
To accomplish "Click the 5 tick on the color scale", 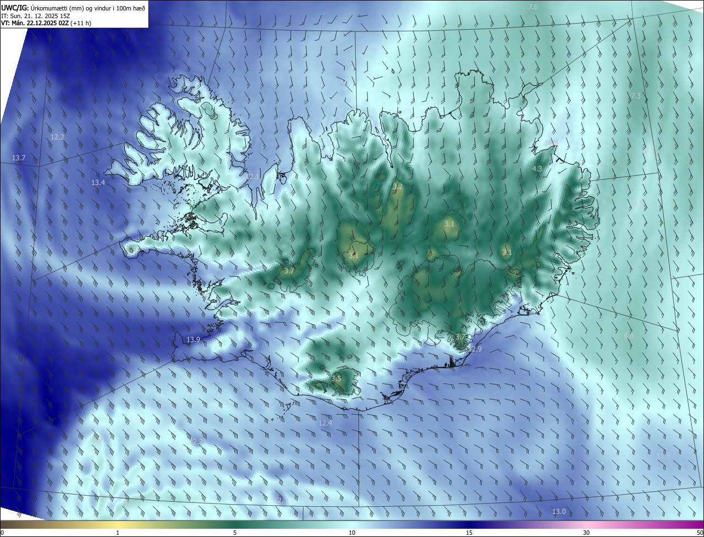I will (x=235, y=533).
